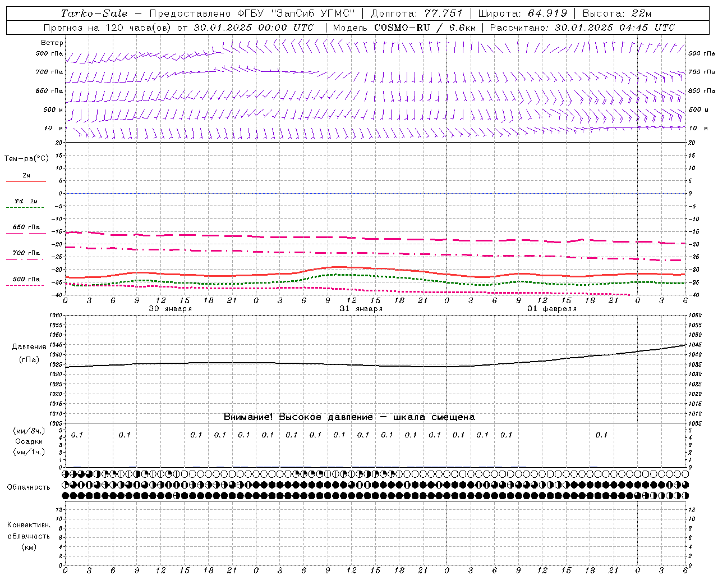Select the "Долгота: 77.751" header text
718x575 pixels.
click(x=417, y=13)
